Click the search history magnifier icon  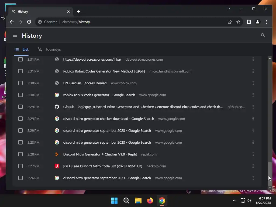point(263,35)
